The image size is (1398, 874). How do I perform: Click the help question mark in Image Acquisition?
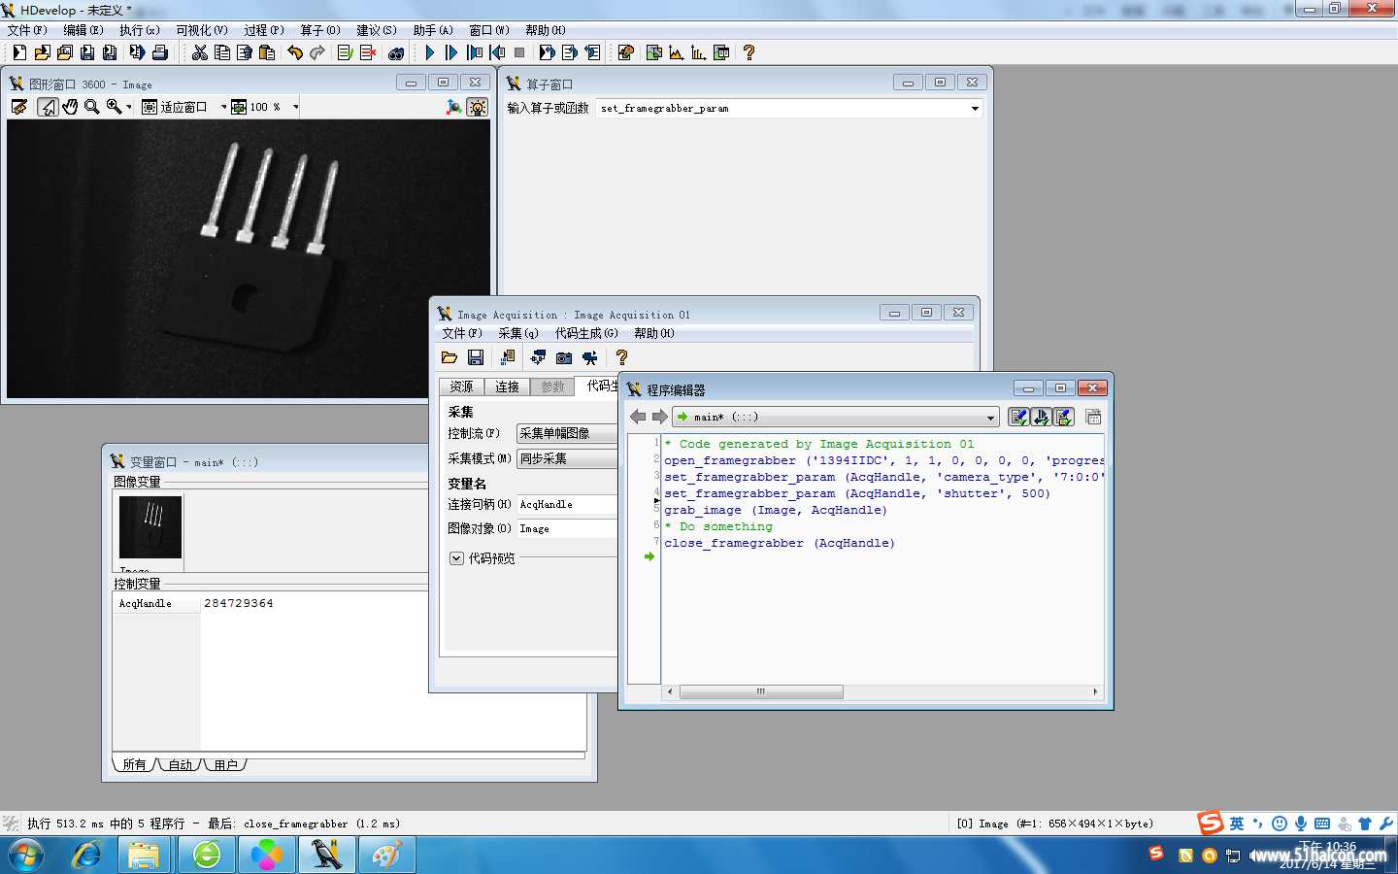[622, 357]
